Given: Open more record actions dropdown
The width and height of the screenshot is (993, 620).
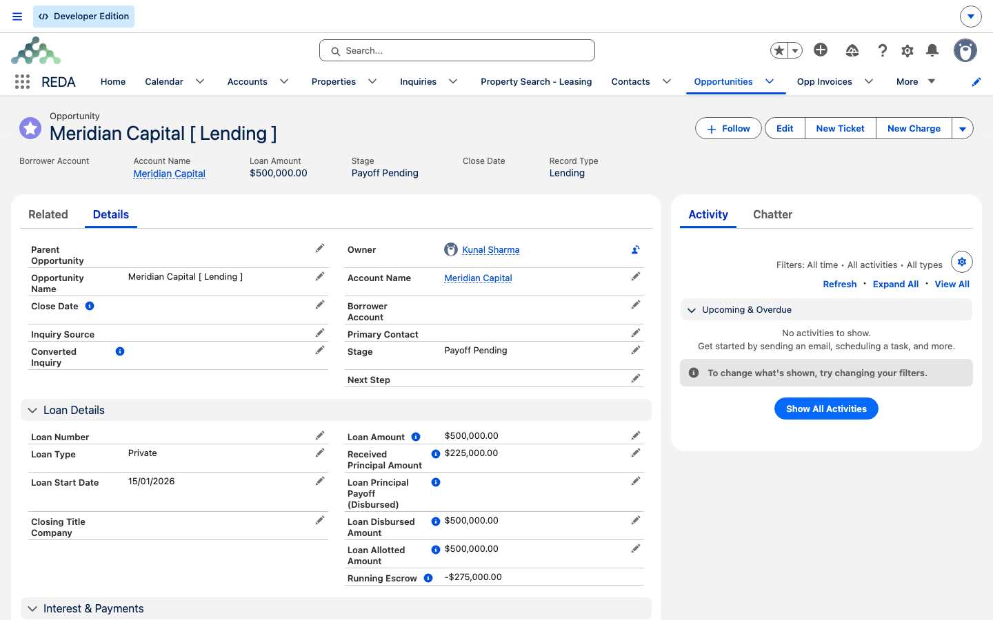Looking at the screenshot, I should 963,128.
